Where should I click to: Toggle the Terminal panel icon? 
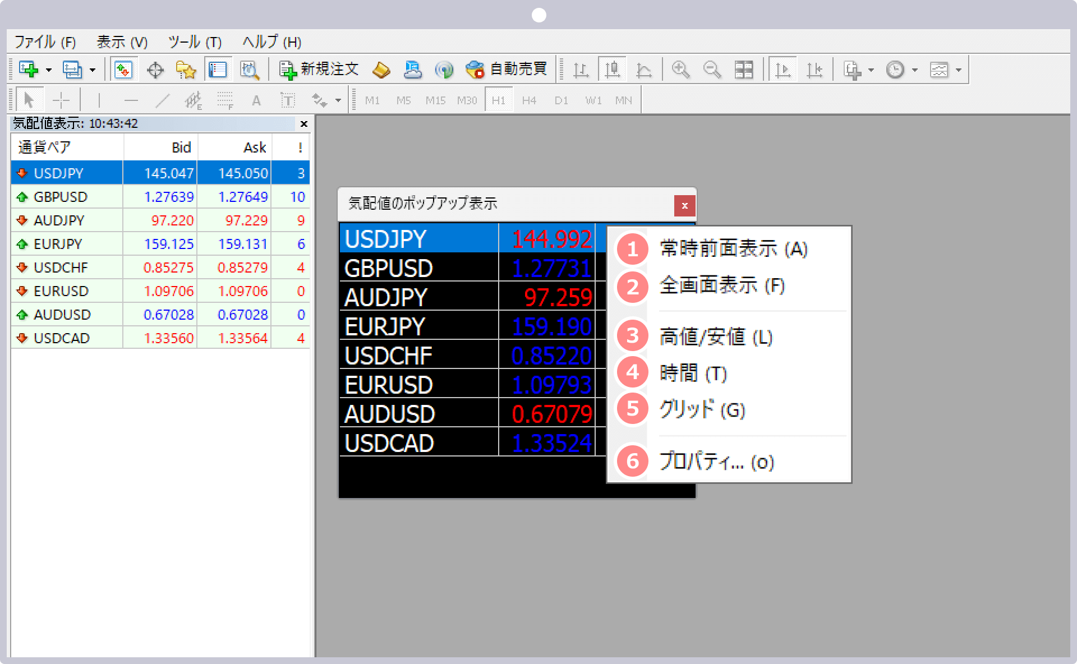218,70
